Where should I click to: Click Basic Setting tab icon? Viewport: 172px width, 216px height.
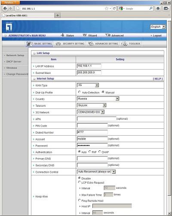30,44
